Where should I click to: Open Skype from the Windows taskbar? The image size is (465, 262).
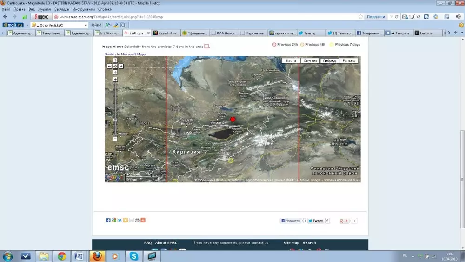point(134,256)
